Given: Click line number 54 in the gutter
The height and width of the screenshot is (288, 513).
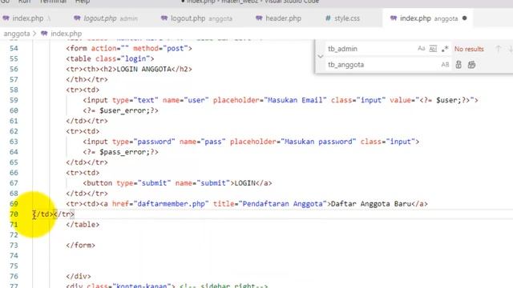Looking at the screenshot, I should (14, 48).
